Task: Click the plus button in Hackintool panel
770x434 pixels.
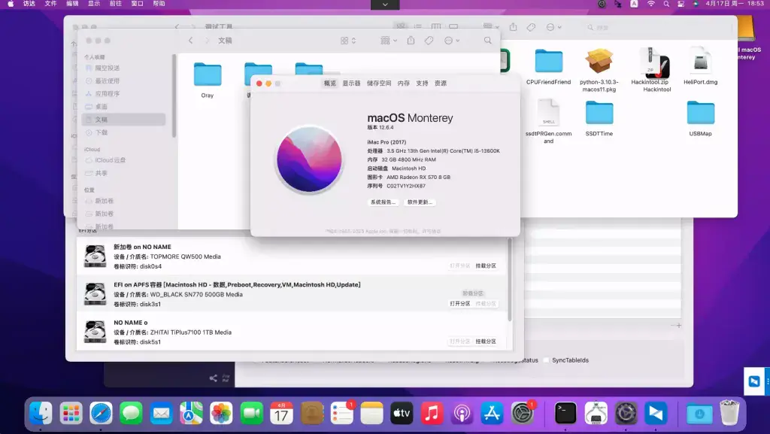Action: click(679, 326)
